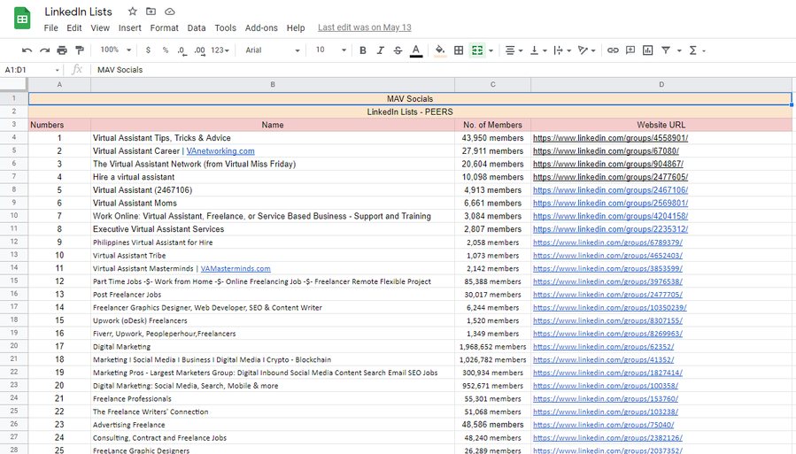The image size is (796, 454).
Task: Open linkedin groups/62352 link
Action: 604,347
